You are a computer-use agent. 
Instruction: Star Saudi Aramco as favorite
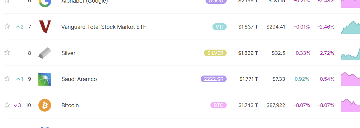(7, 79)
